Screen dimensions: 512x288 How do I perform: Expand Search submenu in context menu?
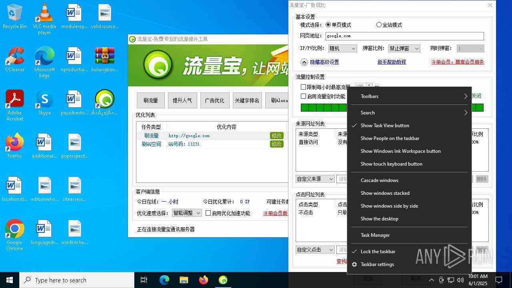[x=409, y=113]
